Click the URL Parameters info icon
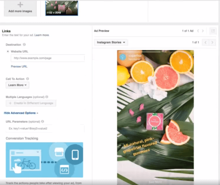The height and width of the screenshot is (185, 220). [42, 121]
